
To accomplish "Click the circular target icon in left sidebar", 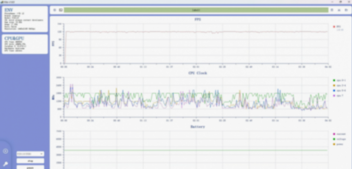I will click(x=6, y=151).
